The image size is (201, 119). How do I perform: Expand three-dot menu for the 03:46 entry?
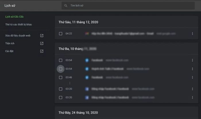192,77
